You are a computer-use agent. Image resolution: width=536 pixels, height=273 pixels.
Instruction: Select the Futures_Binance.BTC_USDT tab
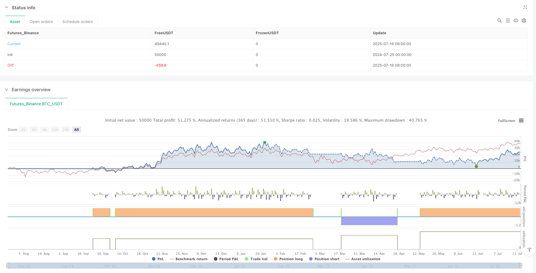(x=36, y=104)
